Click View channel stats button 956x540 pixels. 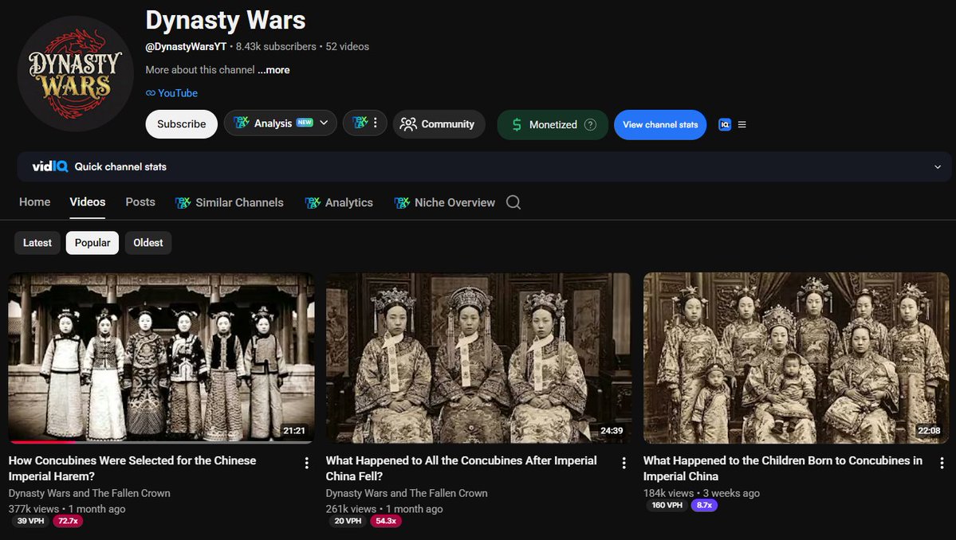660,125
